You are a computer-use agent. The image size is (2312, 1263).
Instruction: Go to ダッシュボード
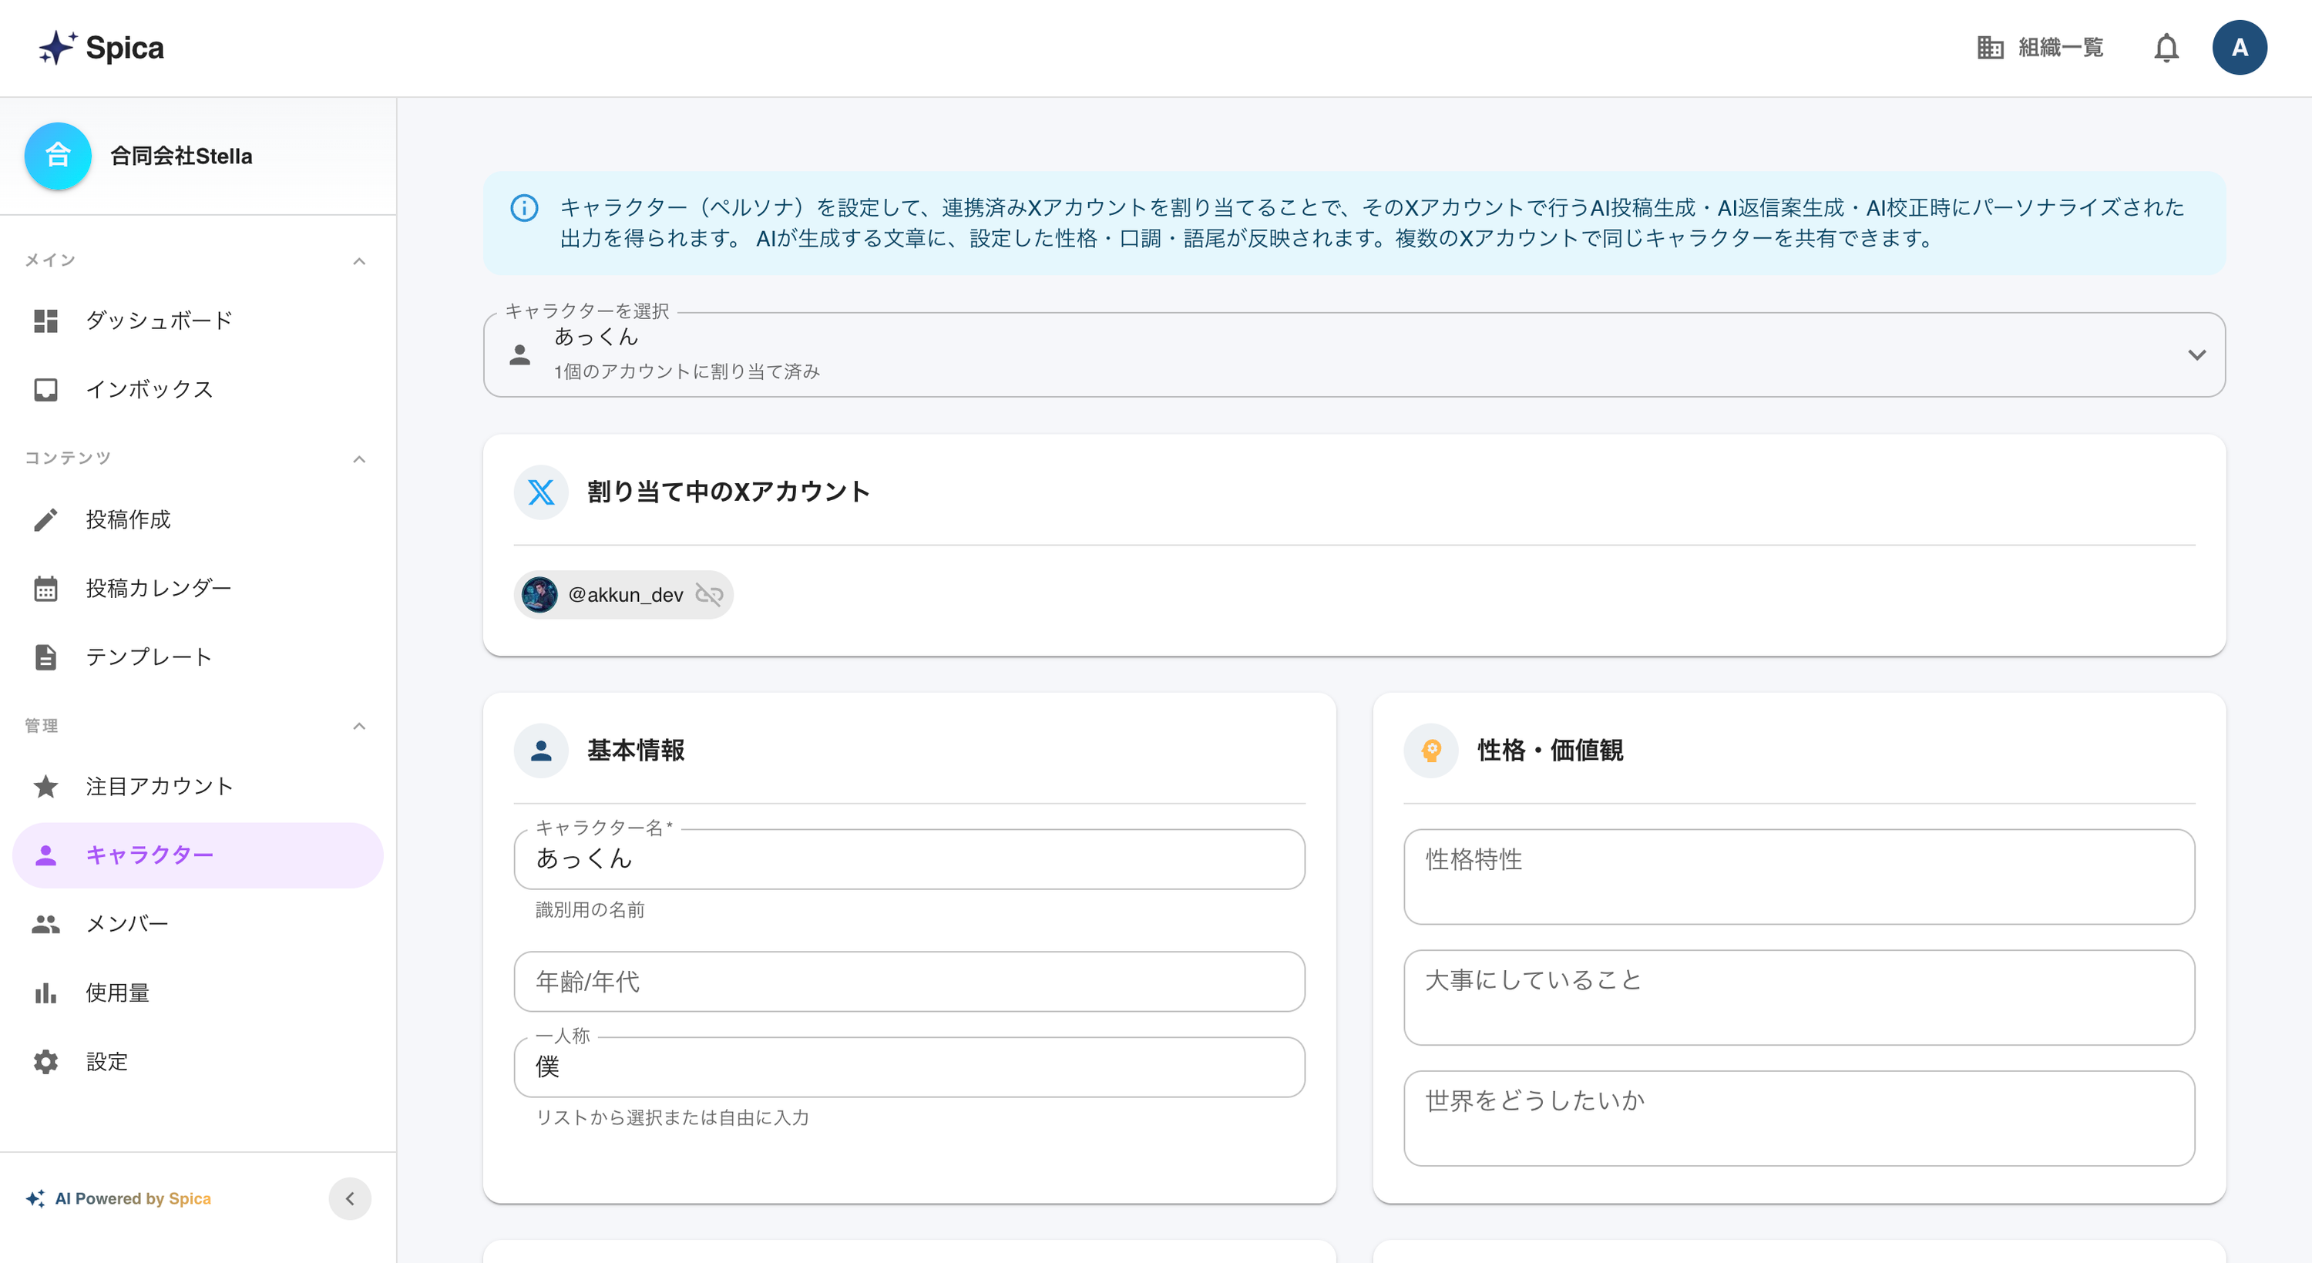197,321
